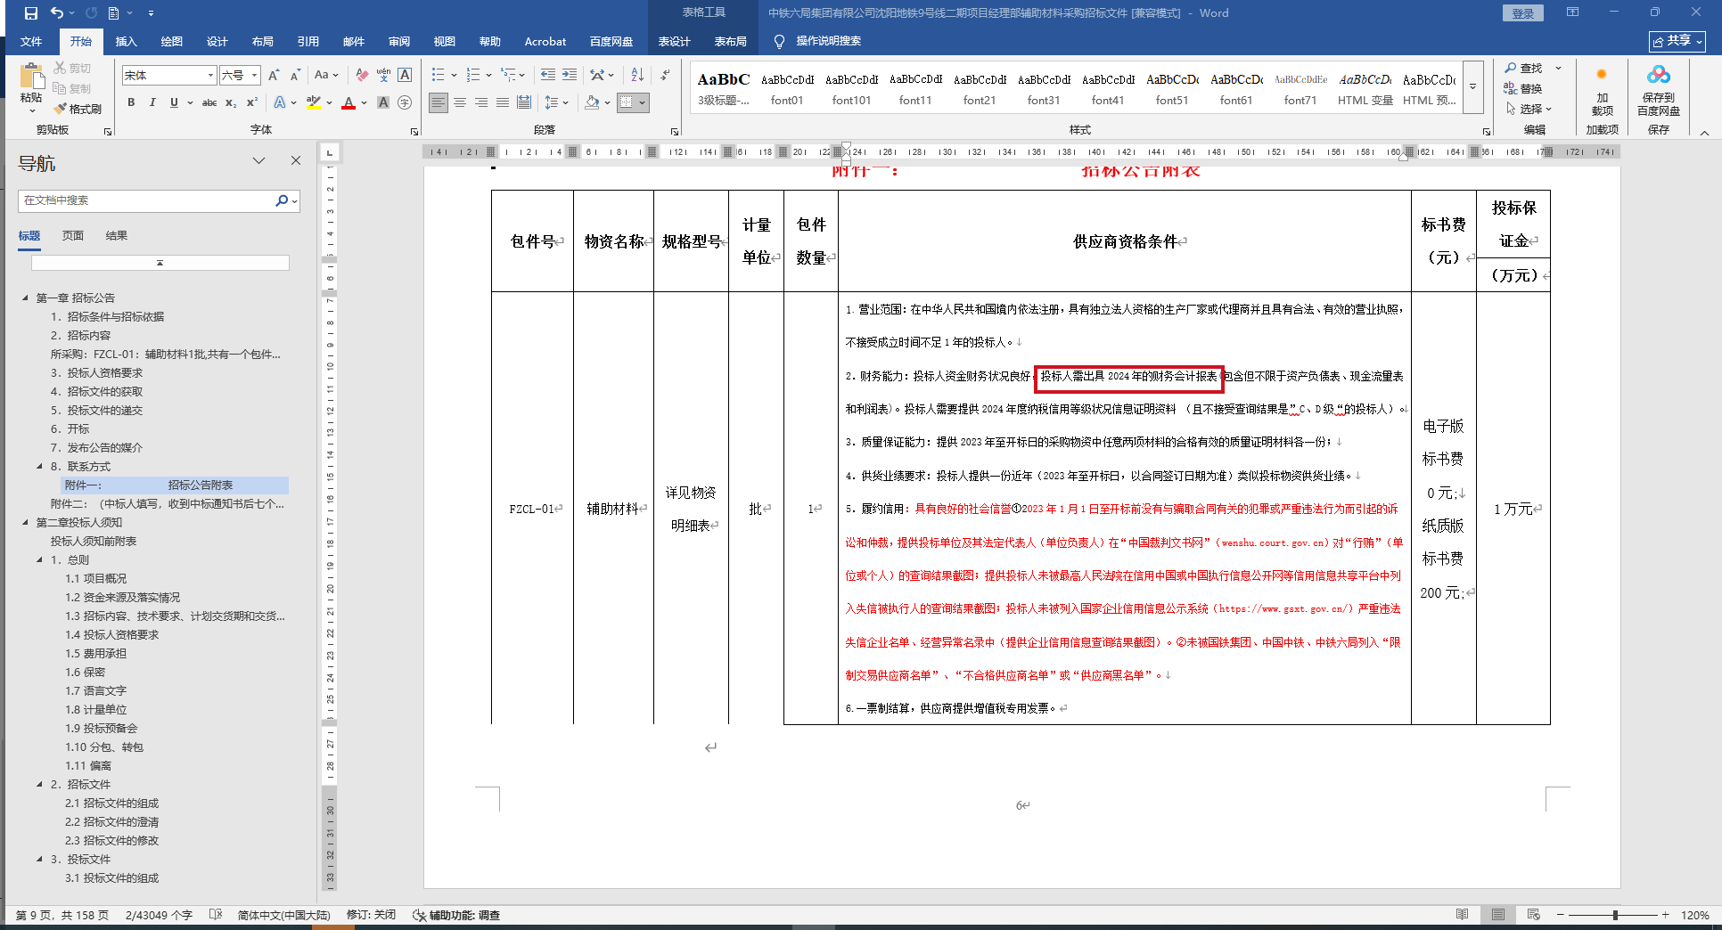Toggle right text alignment

[481, 103]
